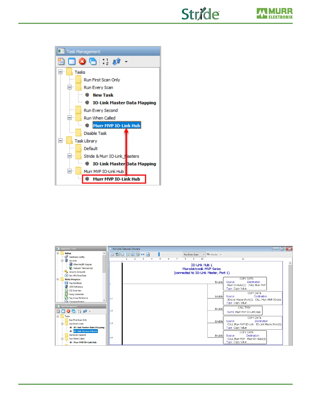Select Run First Scan Only in small Task Management tree
Viewport: 311px width, 402px height.
(x=78, y=320)
